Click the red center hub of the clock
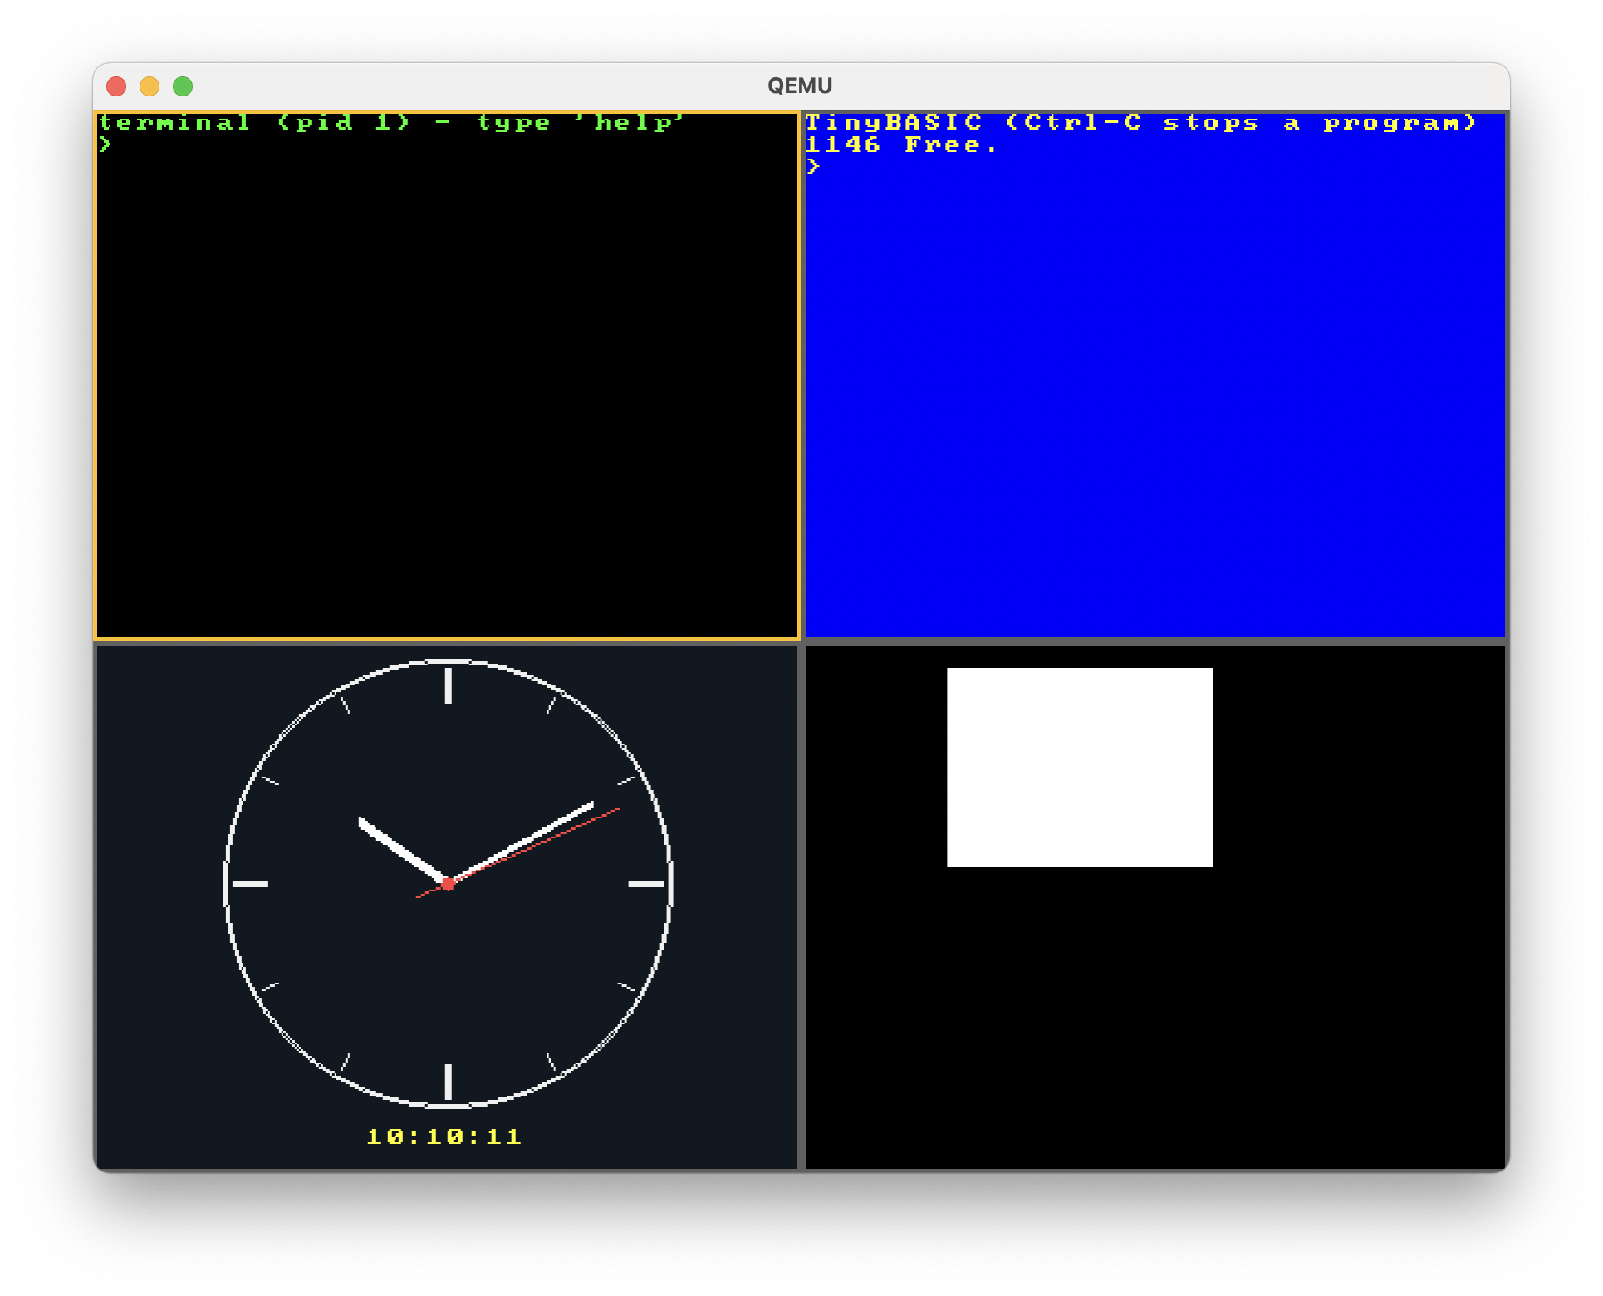Screen dimensions: 1603x1296 coord(449,884)
